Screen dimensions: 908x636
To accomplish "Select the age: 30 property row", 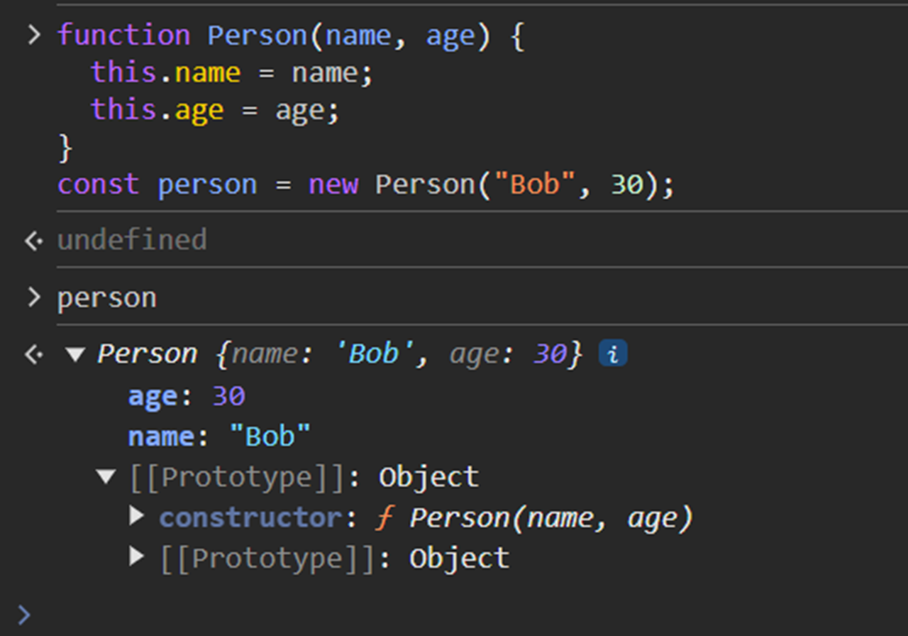I will (186, 397).
